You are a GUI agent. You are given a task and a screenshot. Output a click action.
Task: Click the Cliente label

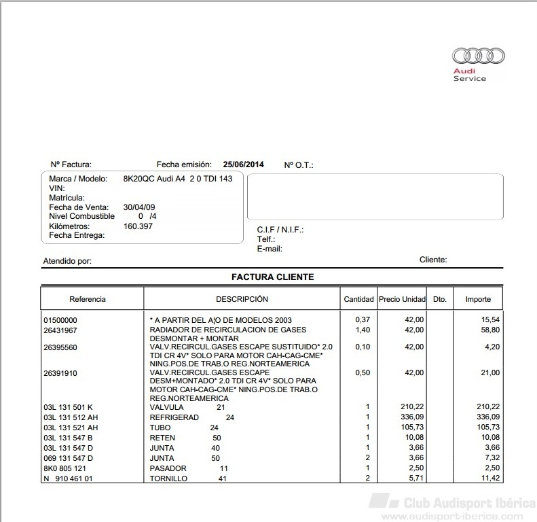coord(433,260)
